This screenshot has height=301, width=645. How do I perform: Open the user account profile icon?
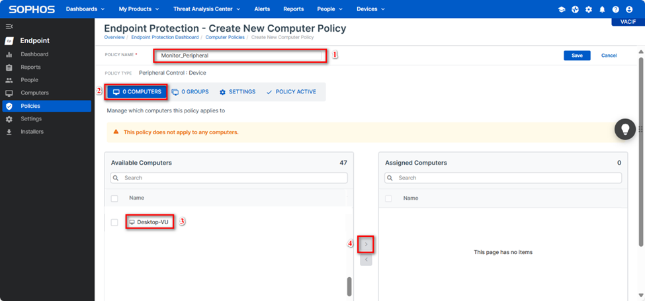630,9
